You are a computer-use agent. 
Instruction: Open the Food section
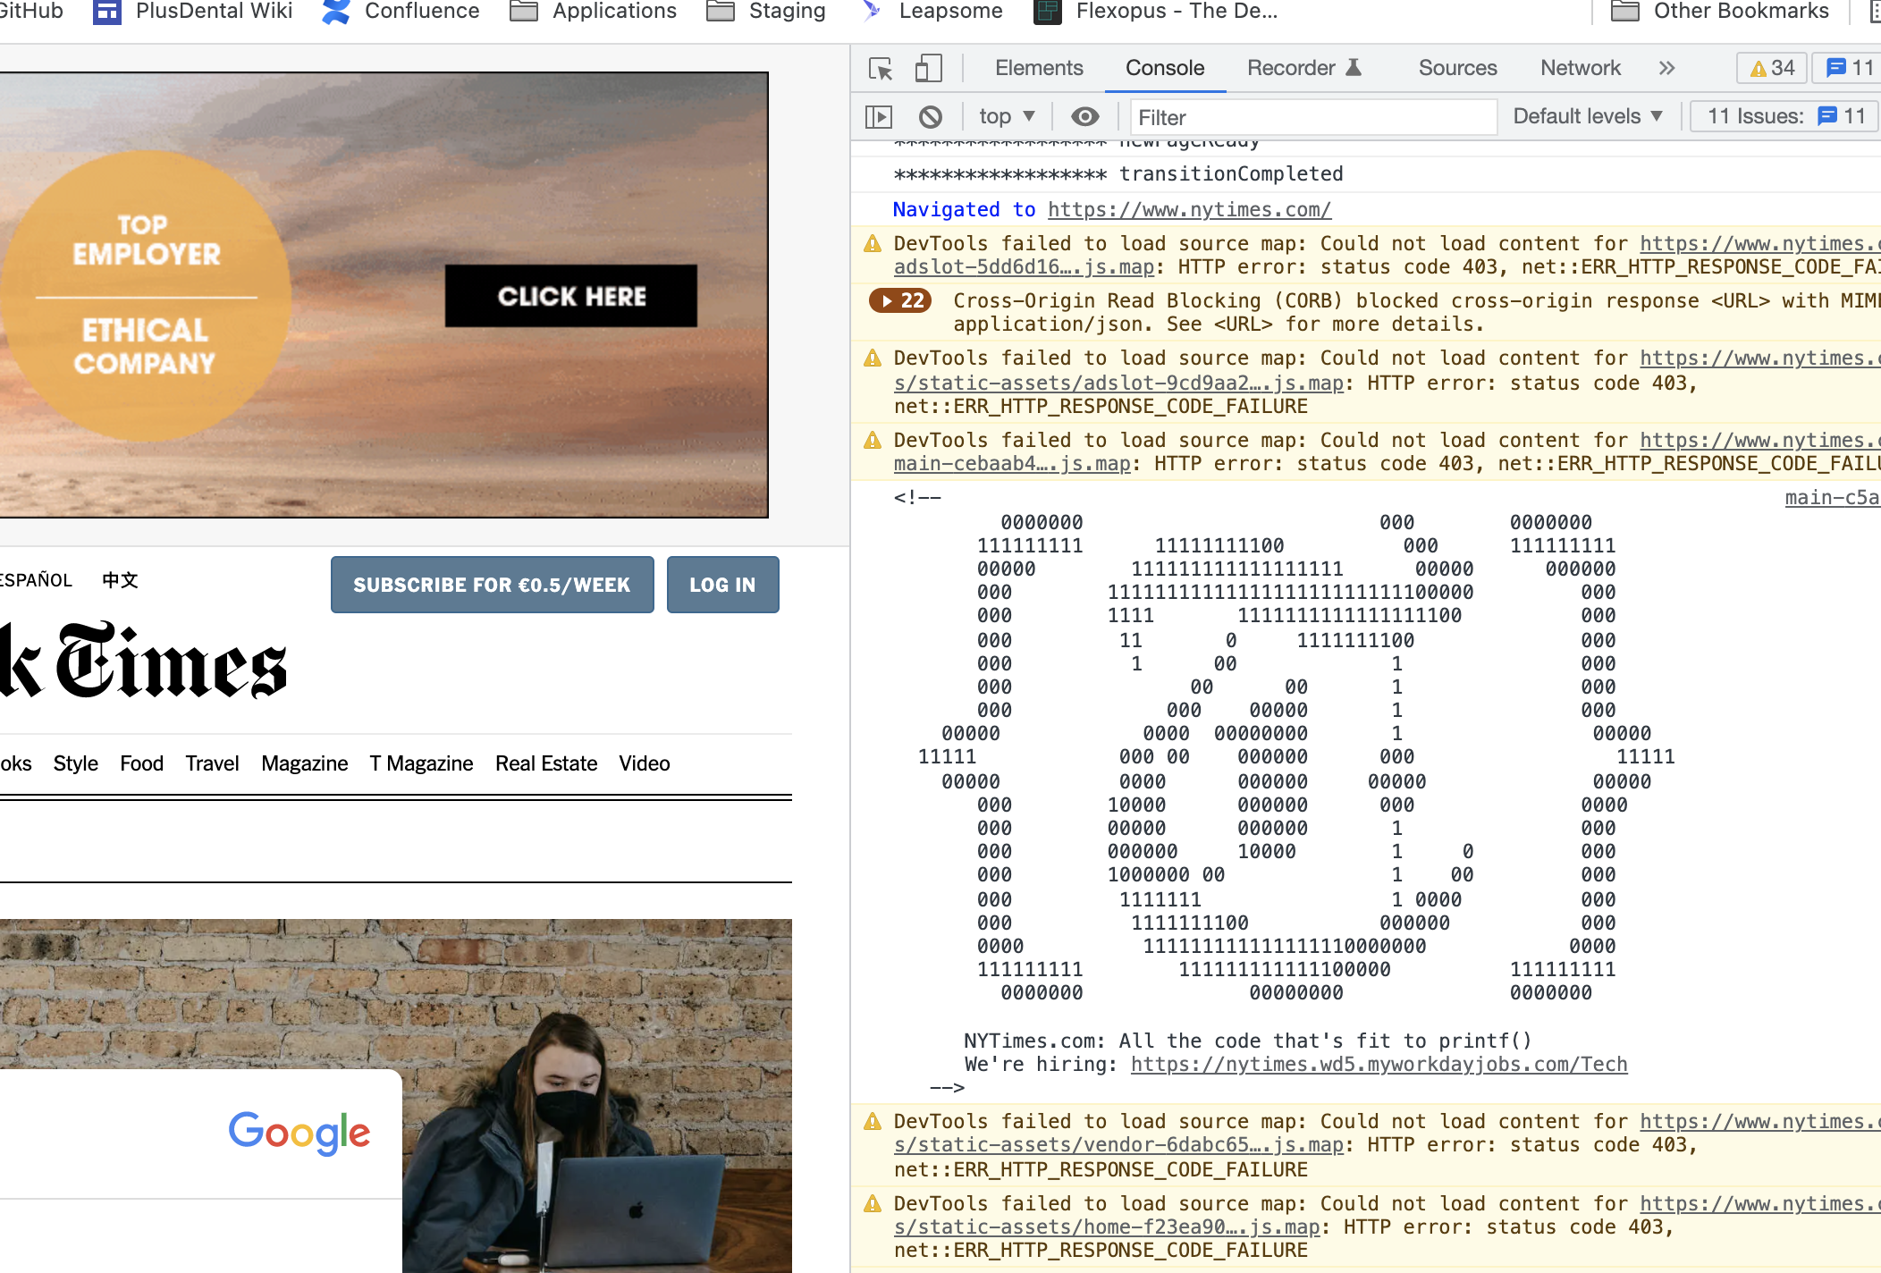[x=141, y=763]
